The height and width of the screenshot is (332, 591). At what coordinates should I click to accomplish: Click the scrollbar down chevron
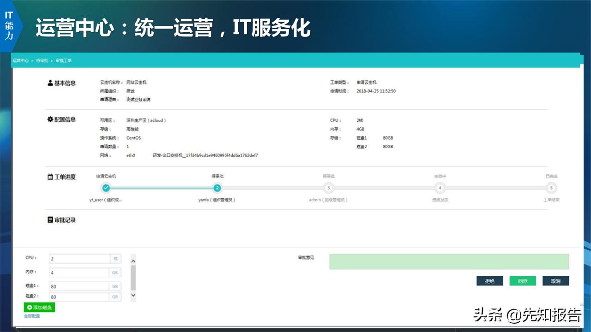click(133, 295)
